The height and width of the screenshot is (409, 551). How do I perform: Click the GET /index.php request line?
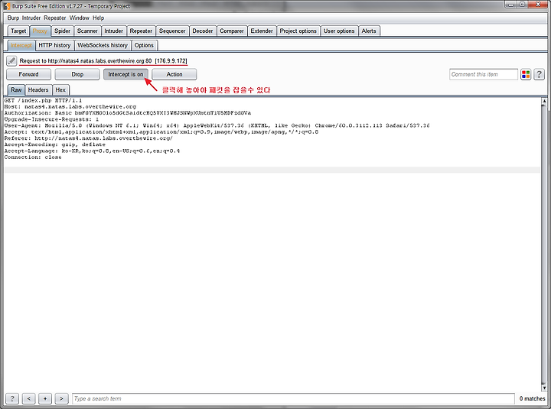pos(43,100)
